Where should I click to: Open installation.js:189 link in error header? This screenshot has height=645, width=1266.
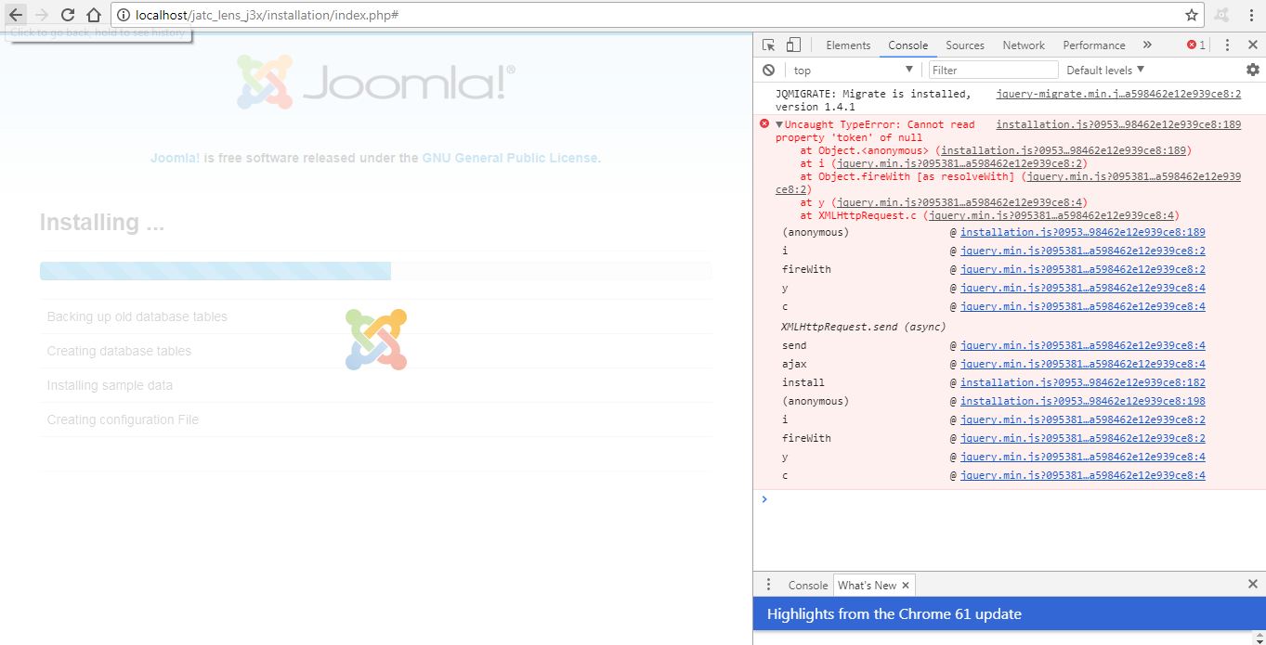(x=1118, y=124)
